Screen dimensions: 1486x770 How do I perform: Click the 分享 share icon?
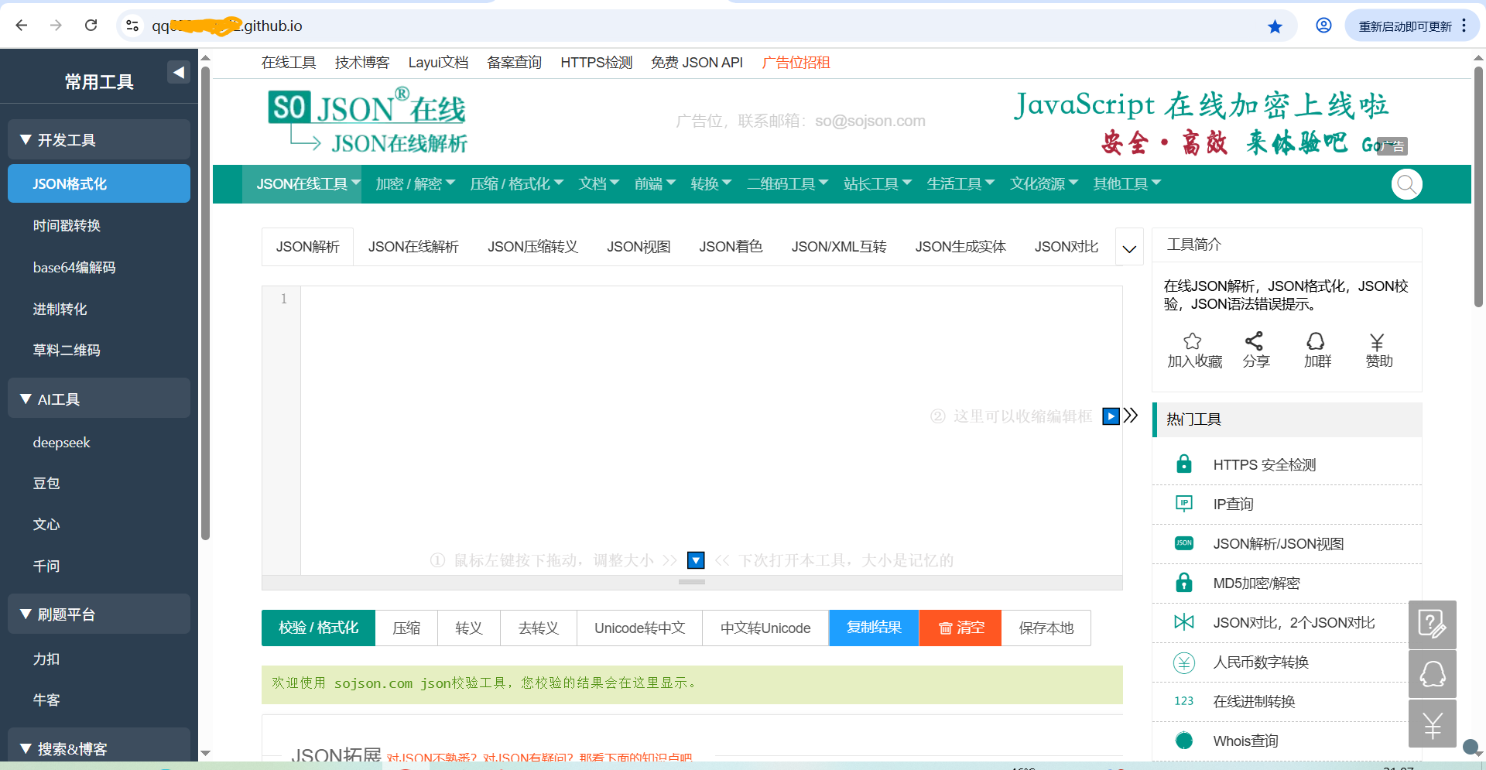(1254, 341)
